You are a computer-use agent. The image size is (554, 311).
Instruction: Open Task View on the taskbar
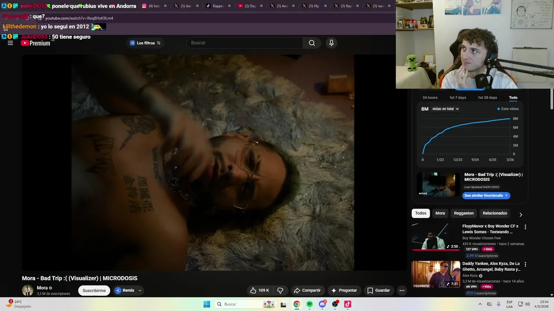[283, 304]
